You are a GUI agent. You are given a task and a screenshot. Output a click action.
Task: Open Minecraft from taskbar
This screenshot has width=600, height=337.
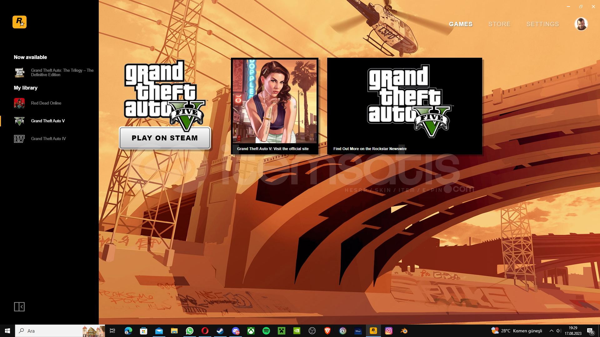point(281,331)
